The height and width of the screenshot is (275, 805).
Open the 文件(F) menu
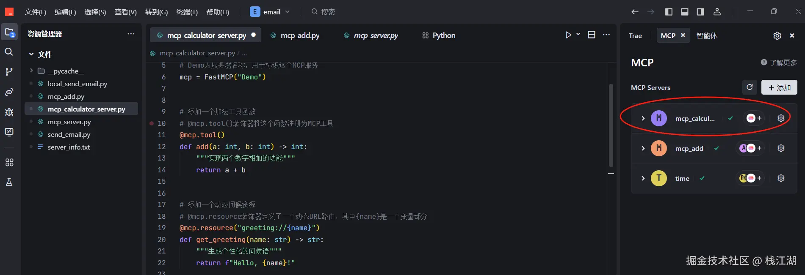[x=35, y=12]
